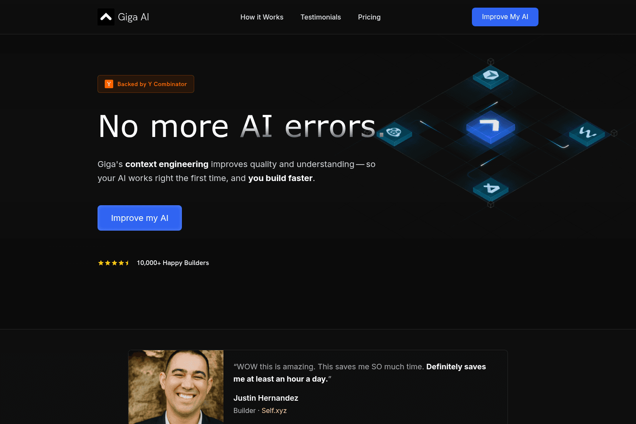The image size is (636, 424).
Task: Click the Giga AI logo icon
Action: click(x=106, y=17)
